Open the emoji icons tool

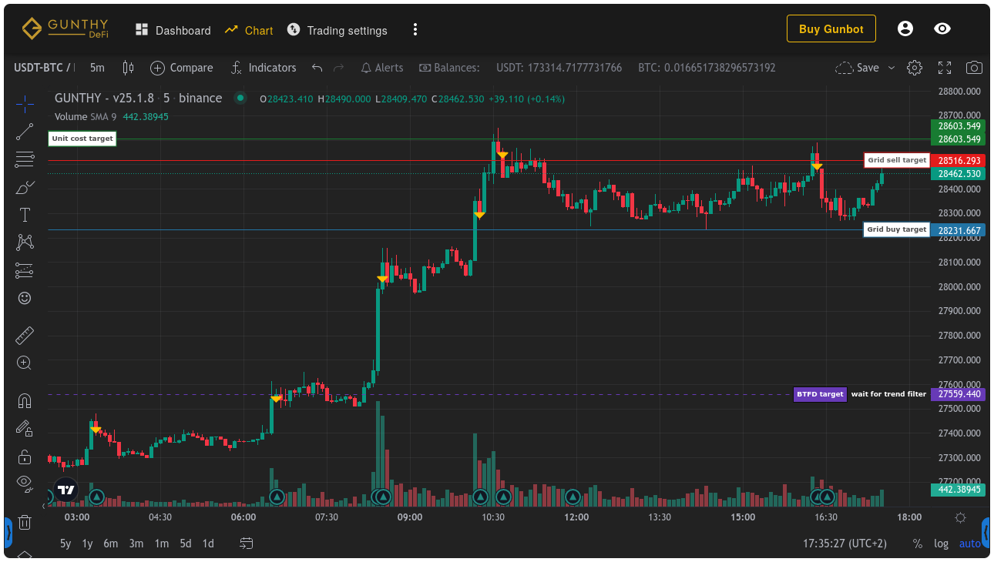[x=25, y=298]
